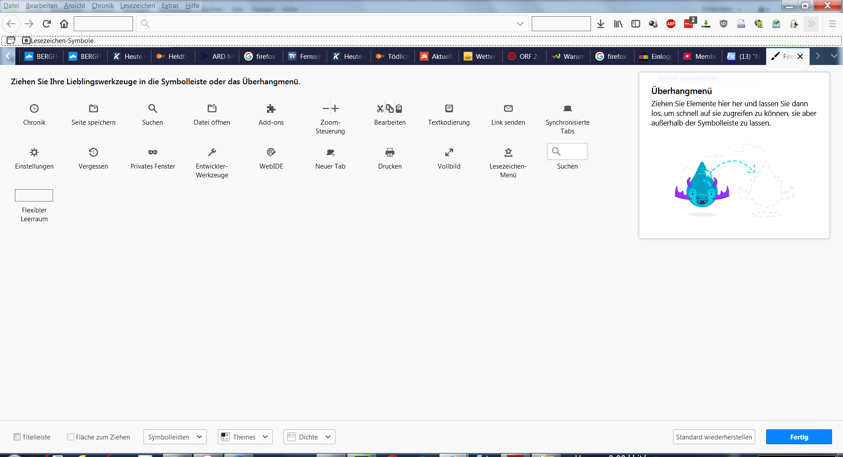Screen dimensions: 843x457
Task: Pick the Lesezeichen-Menü star icon
Action: pos(508,152)
